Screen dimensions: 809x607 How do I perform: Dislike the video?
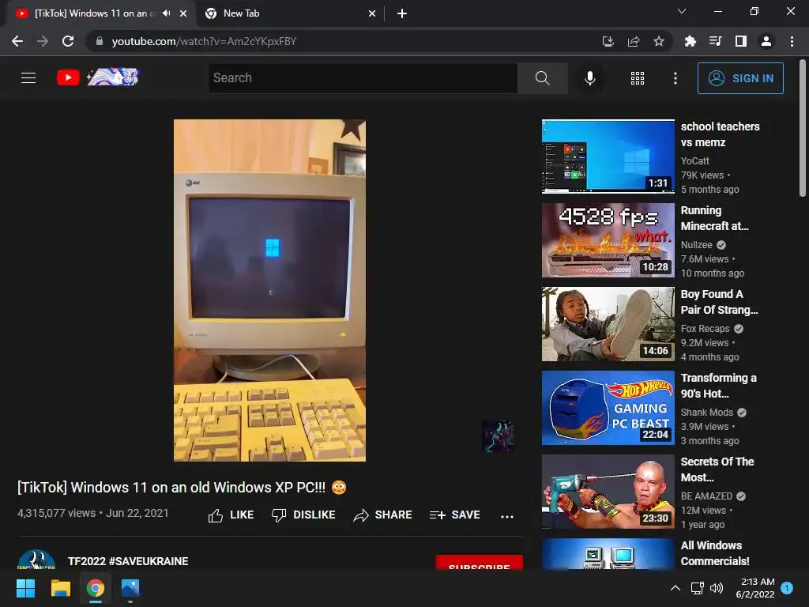(x=303, y=515)
